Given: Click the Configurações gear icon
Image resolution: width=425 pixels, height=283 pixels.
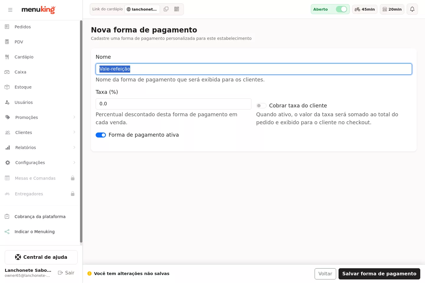Looking at the screenshot, I should coord(8,163).
